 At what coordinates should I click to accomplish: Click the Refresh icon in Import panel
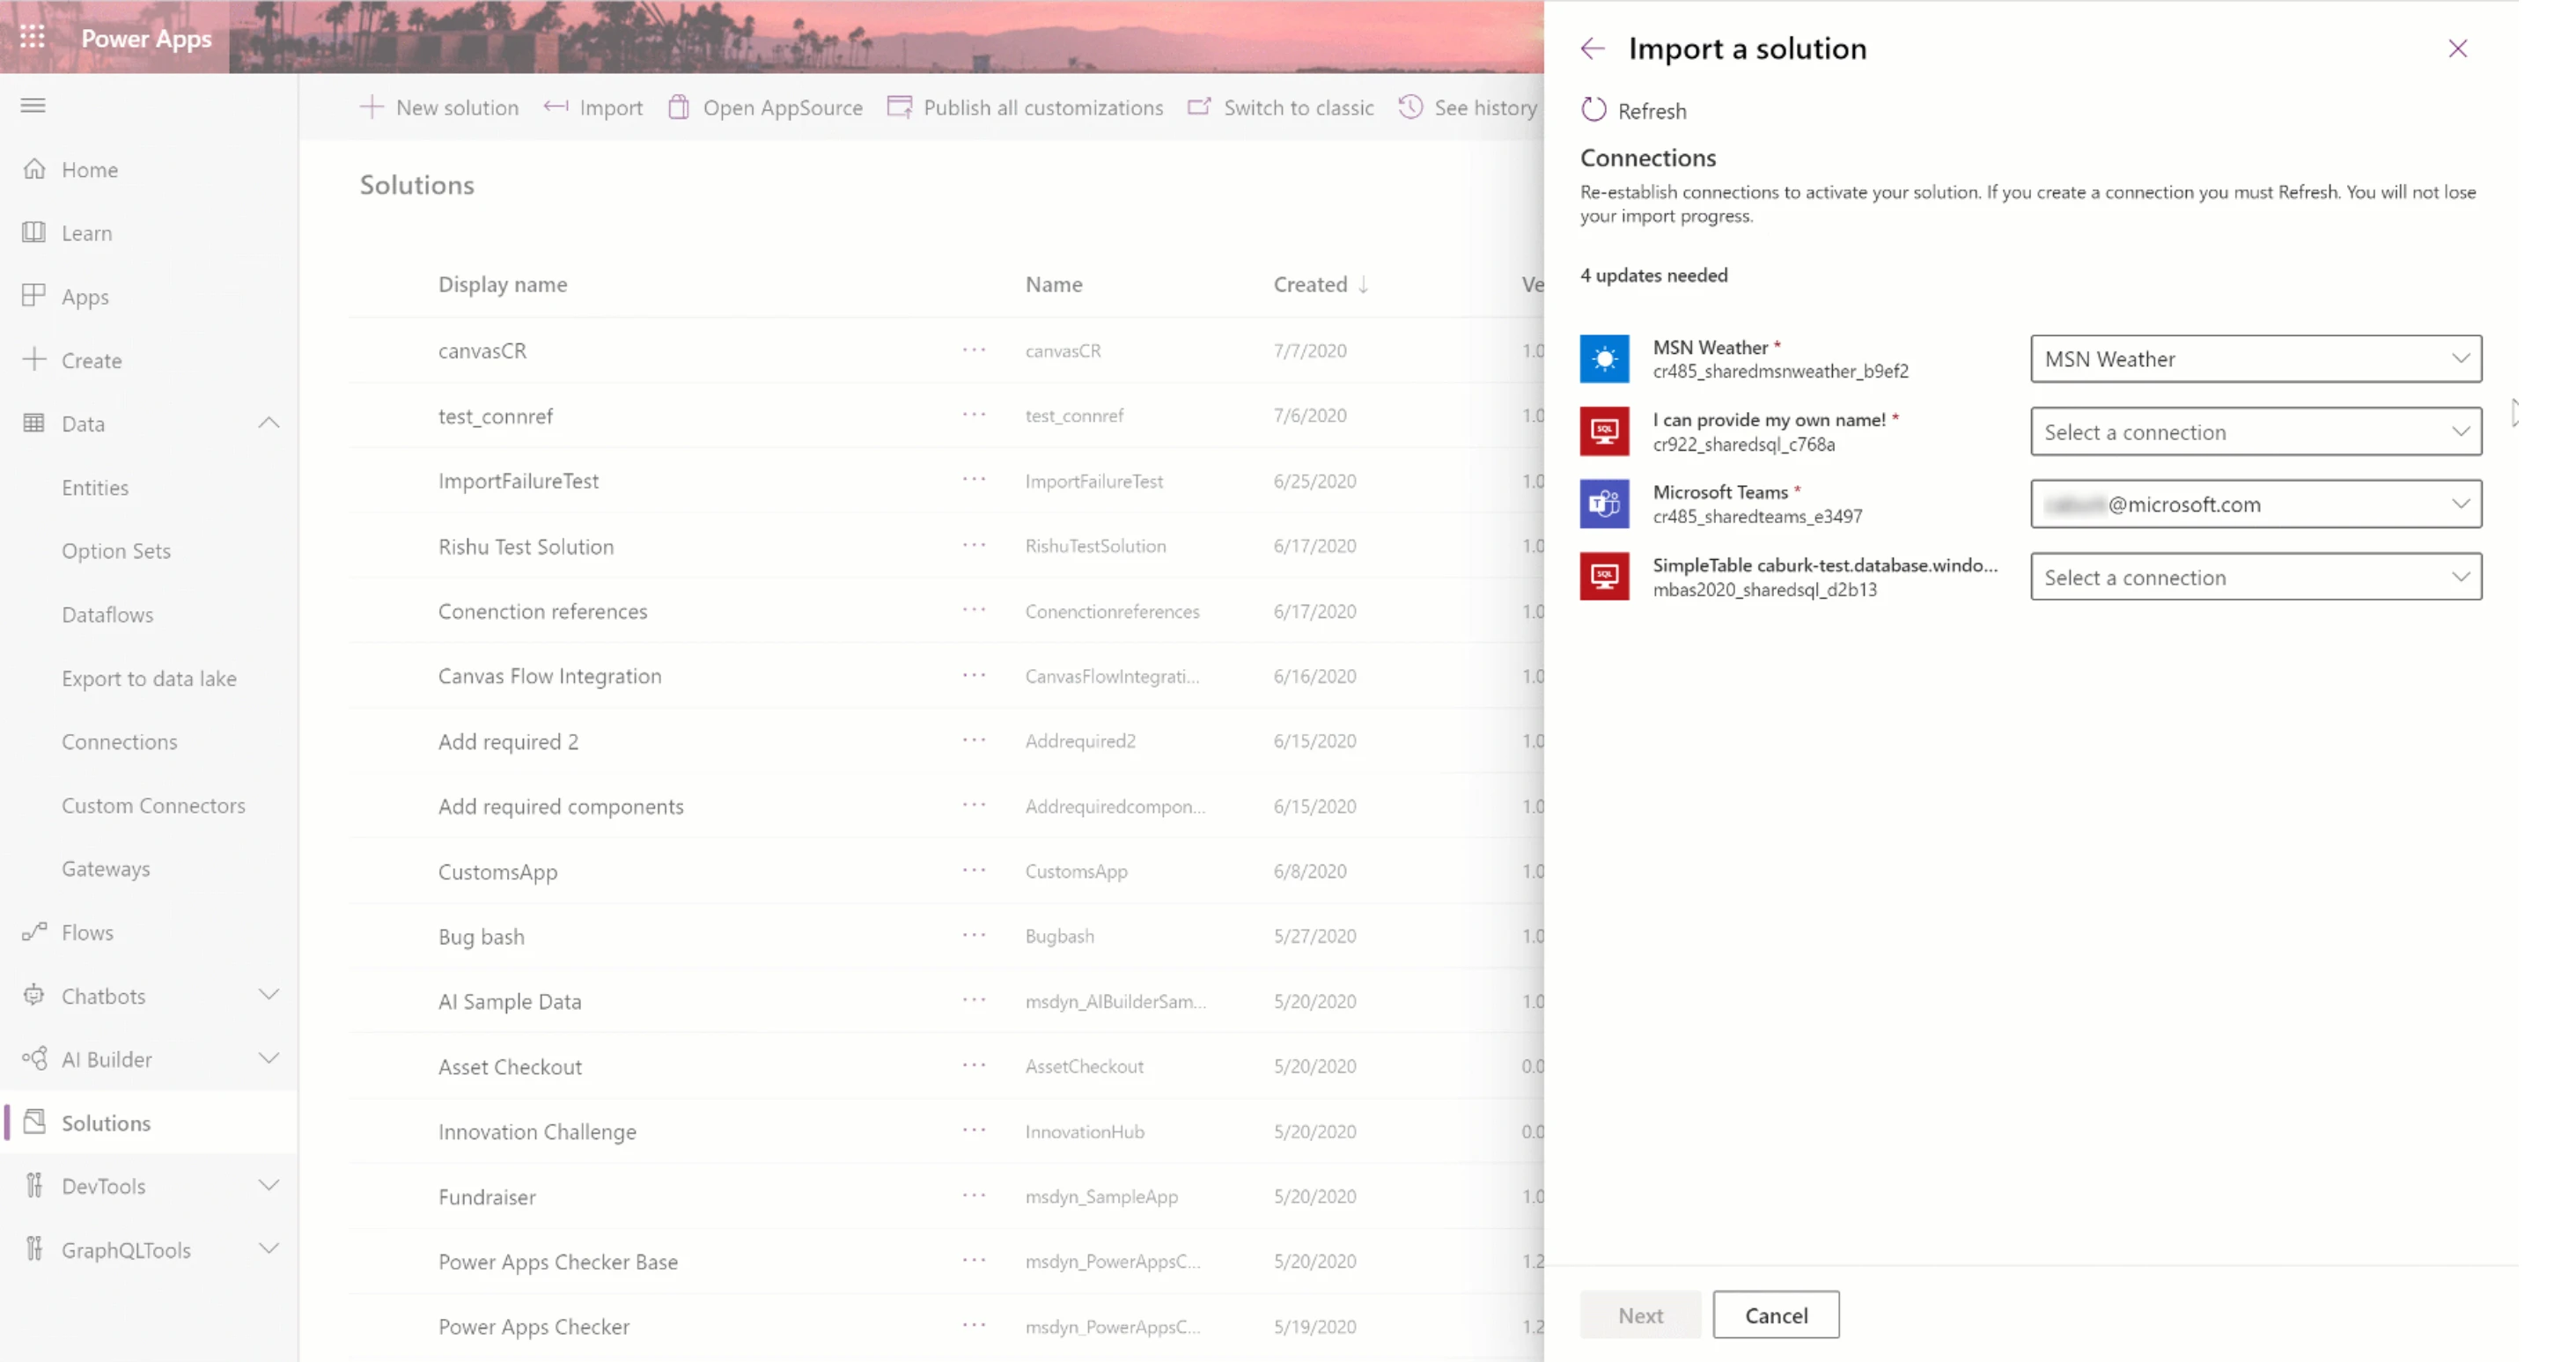point(1593,110)
